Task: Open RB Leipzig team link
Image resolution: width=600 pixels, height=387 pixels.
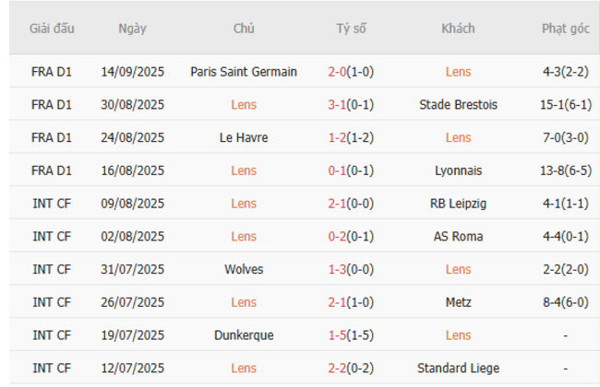Action: (x=458, y=204)
